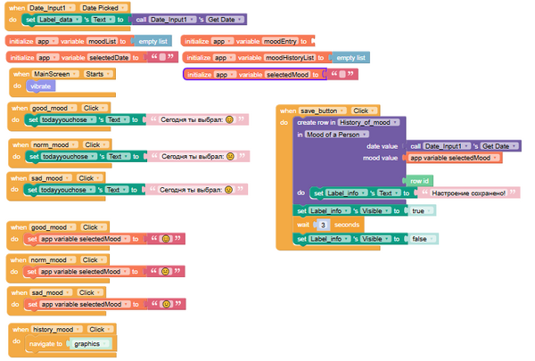Open the false value dropdown for Visible

[x=422, y=239]
